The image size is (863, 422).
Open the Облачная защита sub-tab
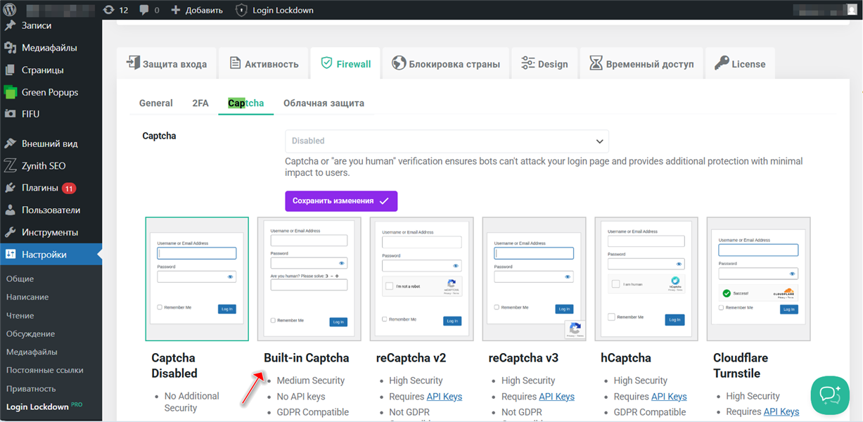(x=324, y=103)
